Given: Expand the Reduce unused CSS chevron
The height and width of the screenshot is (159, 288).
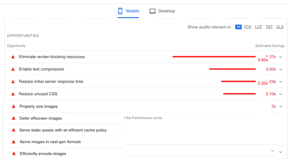Looking at the screenshot, I should pyautogui.click(x=281, y=94).
